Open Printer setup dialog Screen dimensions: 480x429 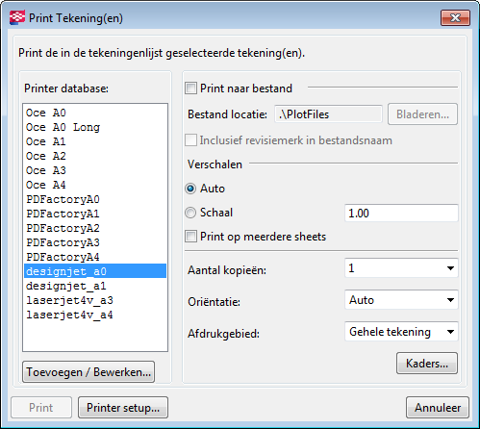123,408
